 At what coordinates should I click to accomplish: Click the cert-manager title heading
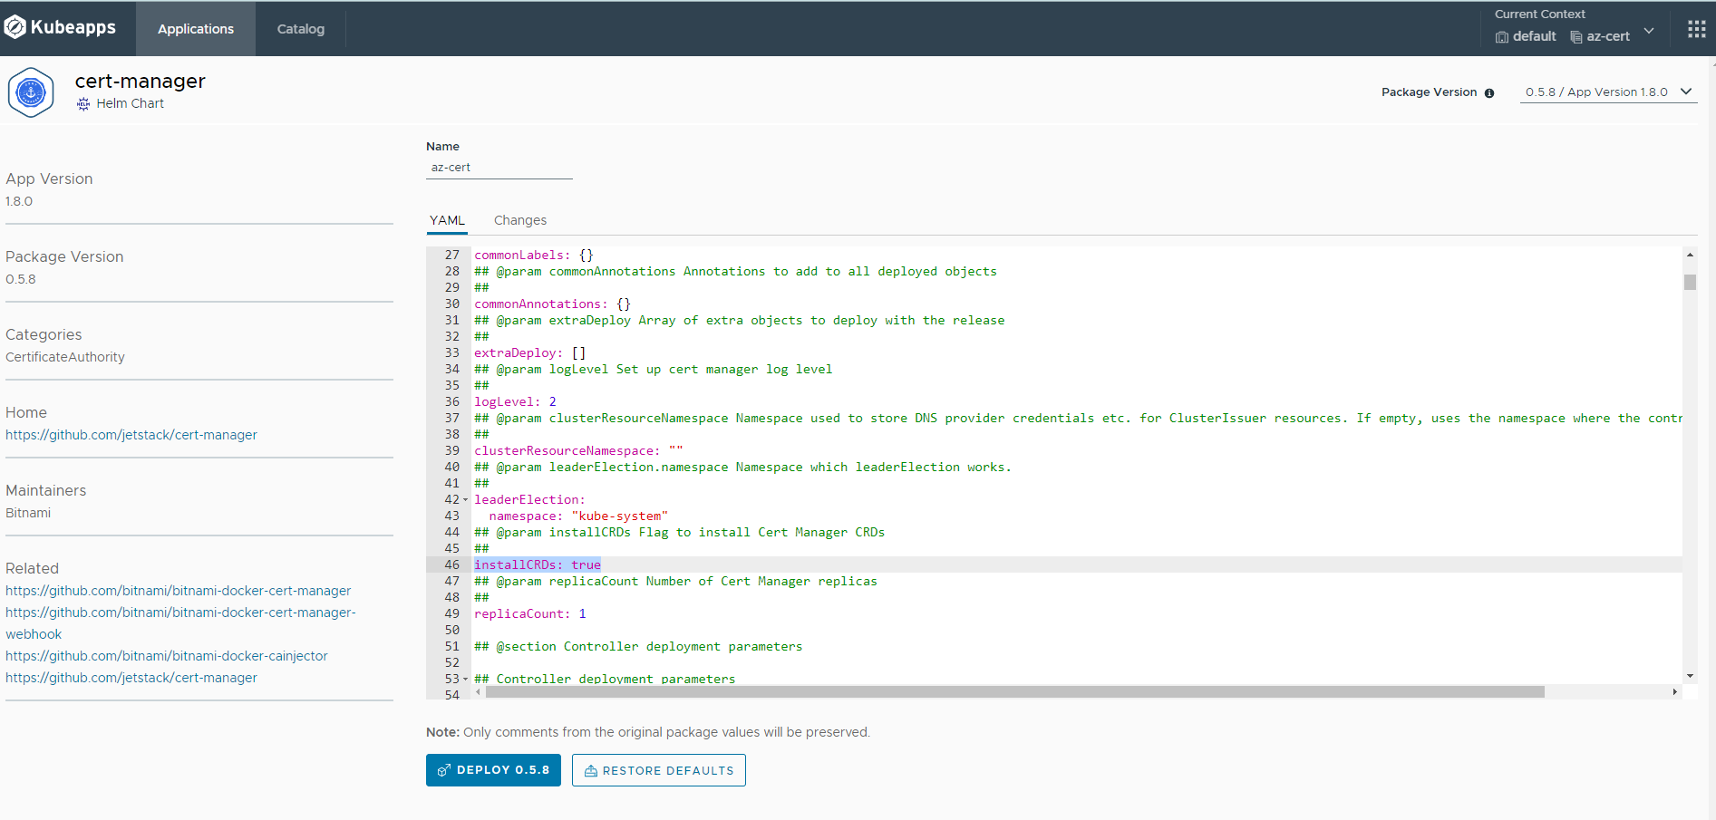click(x=141, y=81)
